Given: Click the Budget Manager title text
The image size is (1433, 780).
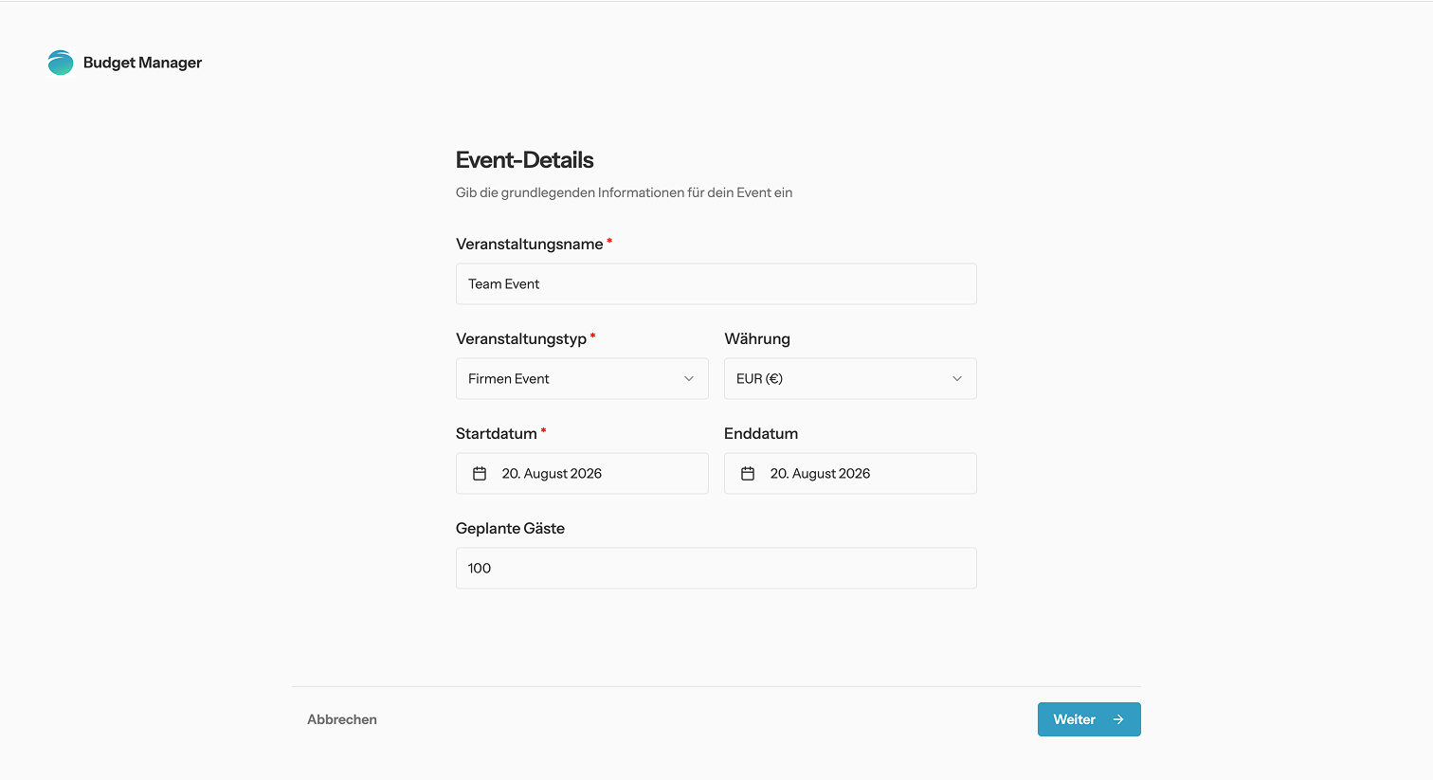Looking at the screenshot, I should pos(143,63).
